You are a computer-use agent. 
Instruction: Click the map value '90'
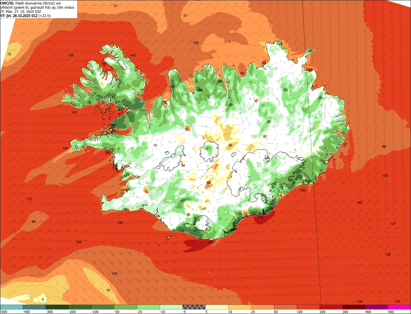[x=242, y=73]
